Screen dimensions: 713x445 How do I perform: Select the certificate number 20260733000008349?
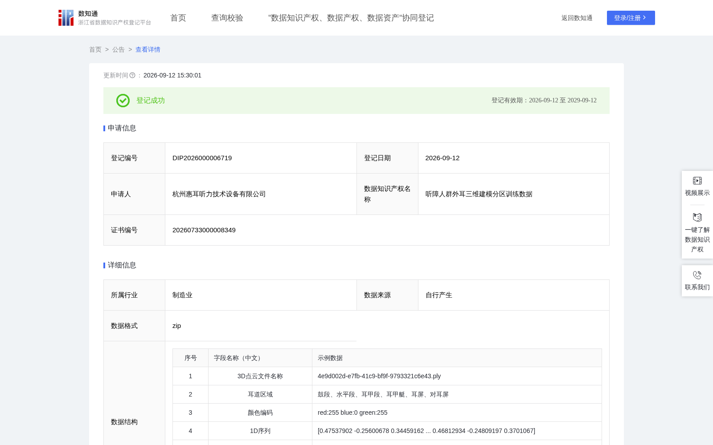pos(204,230)
